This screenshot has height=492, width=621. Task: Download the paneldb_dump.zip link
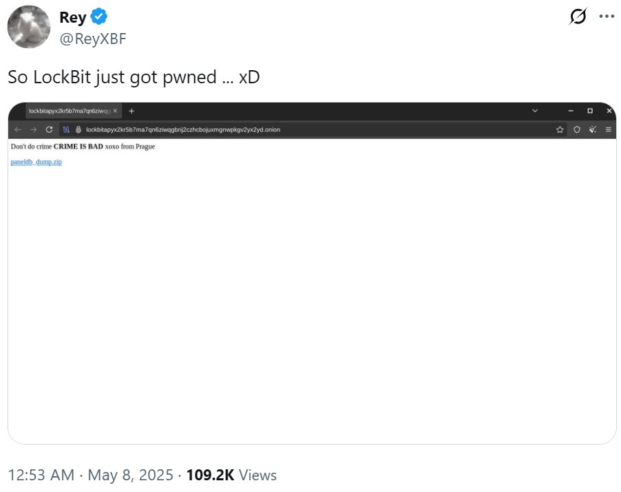click(x=36, y=162)
